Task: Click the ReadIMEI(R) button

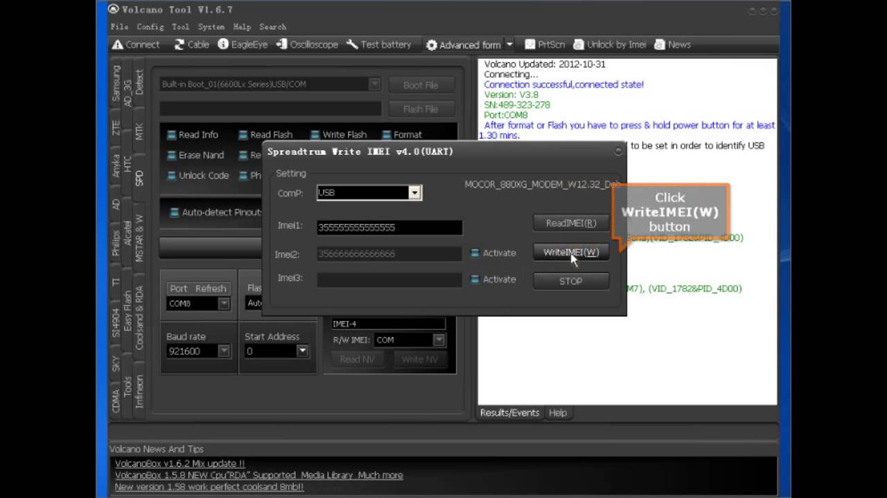Action: 570,223
